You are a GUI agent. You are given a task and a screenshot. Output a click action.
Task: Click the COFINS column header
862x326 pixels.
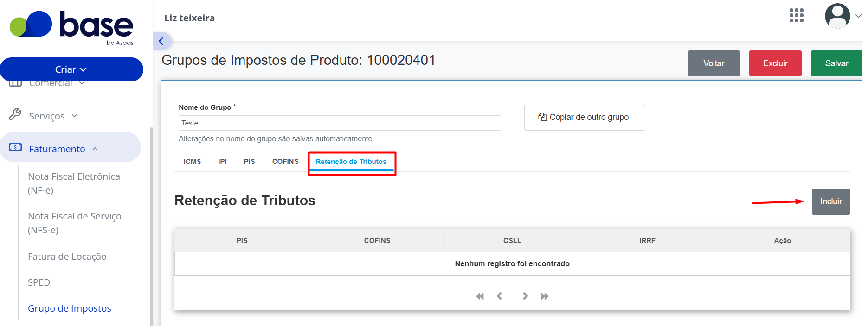377,241
